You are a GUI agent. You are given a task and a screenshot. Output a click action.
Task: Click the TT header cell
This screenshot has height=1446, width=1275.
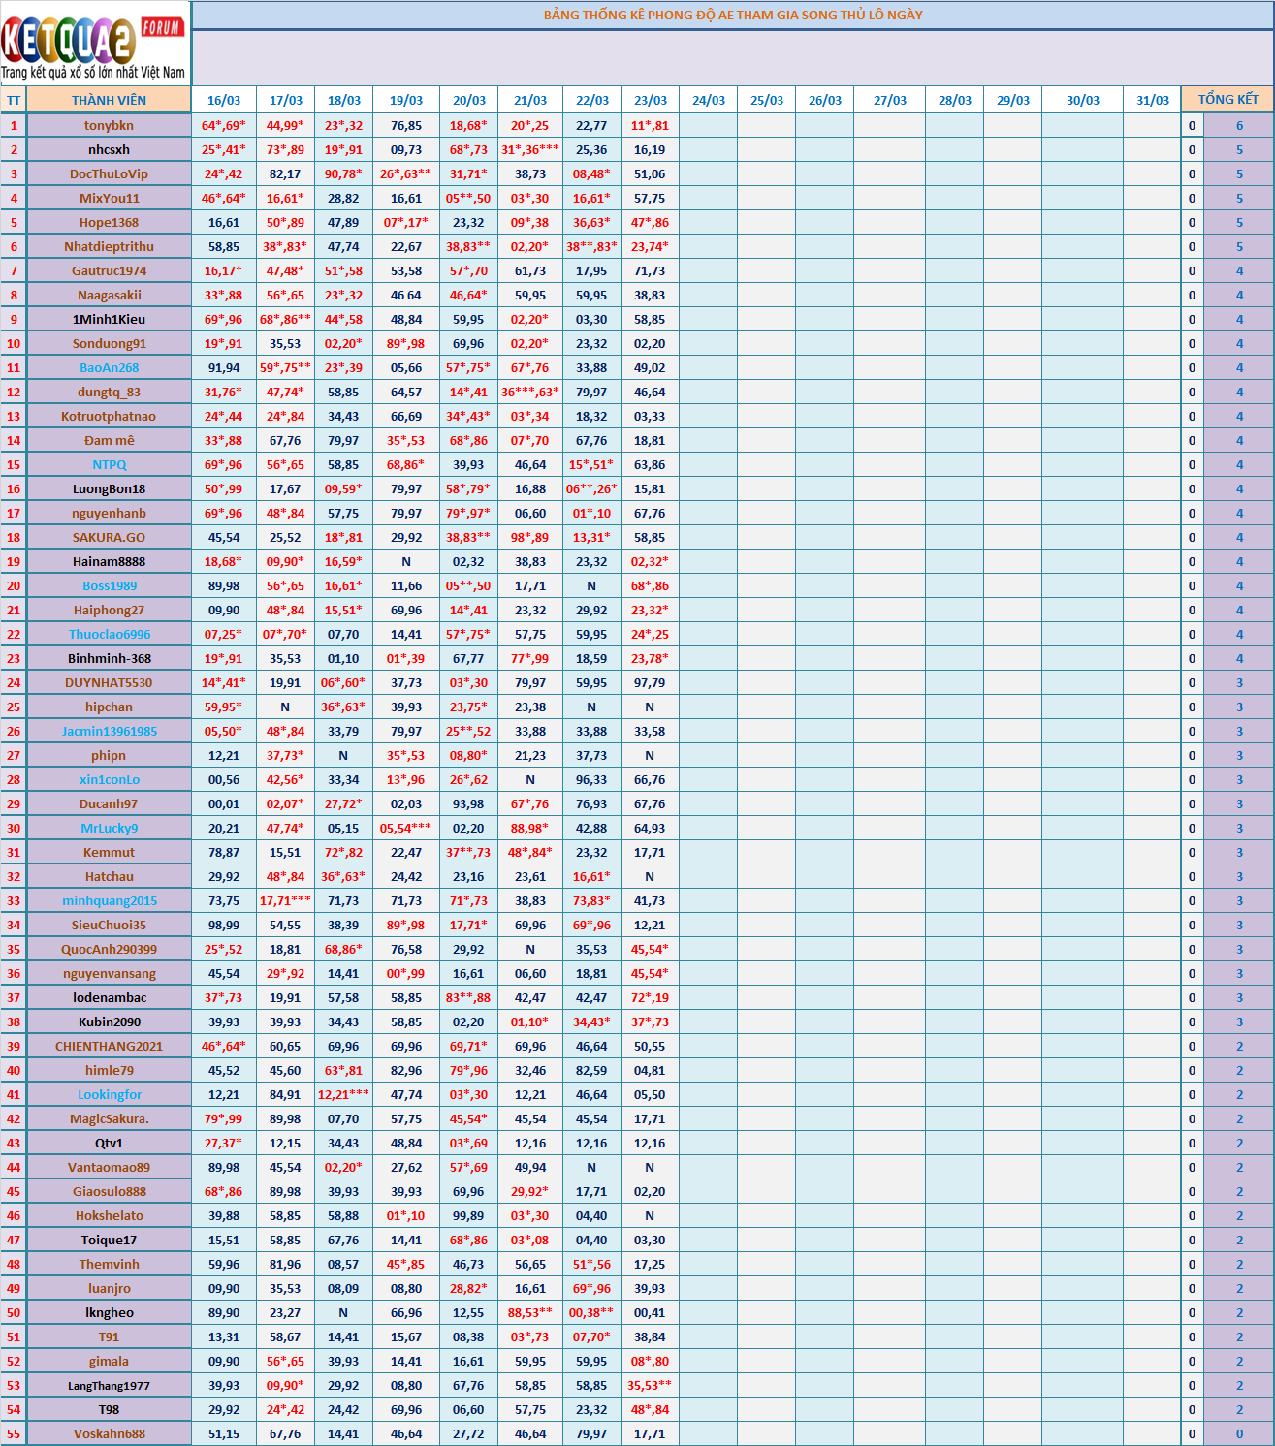coord(14,100)
